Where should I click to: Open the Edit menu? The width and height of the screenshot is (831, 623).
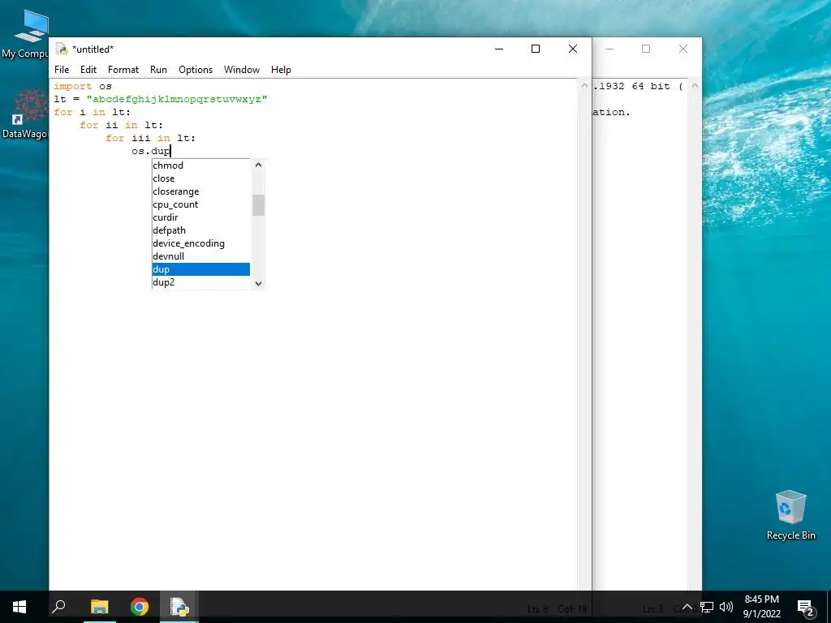88,70
